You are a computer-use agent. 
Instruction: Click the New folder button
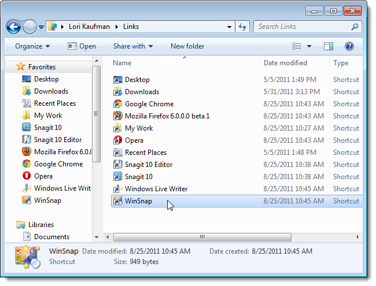click(187, 46)
